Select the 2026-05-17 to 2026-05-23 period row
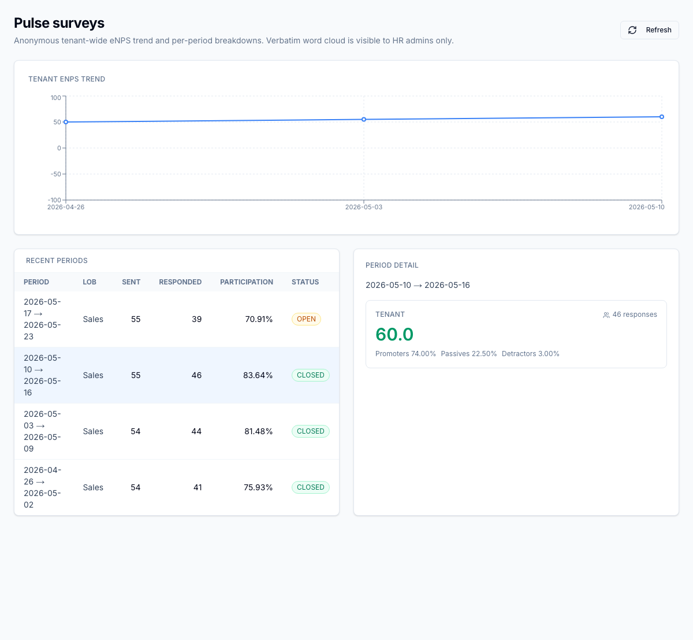The width and height of the screenshot is (693, 640). pos(177,319)
